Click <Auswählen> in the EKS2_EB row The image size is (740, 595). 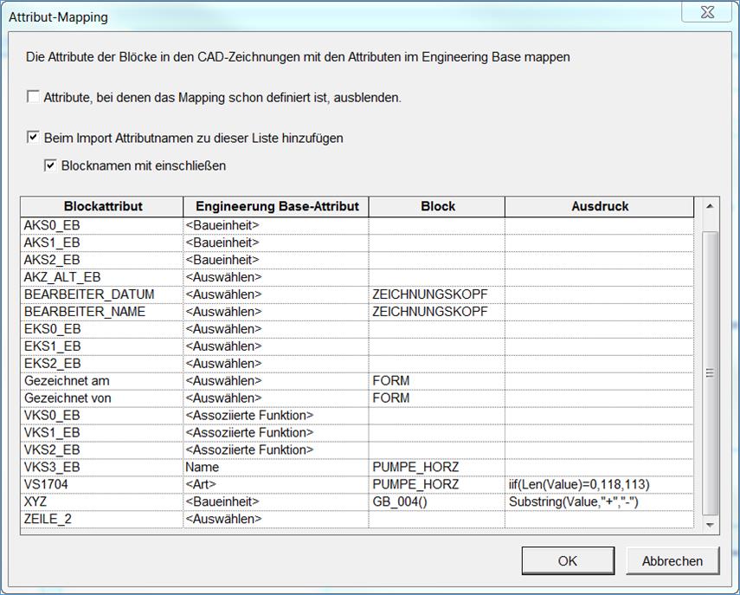coord(276,363)
